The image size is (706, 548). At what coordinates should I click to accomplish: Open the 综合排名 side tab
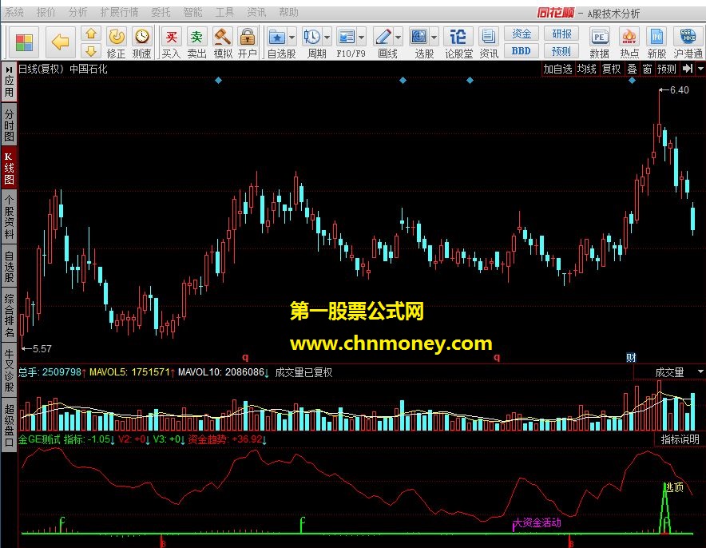(x=9, y=316)
